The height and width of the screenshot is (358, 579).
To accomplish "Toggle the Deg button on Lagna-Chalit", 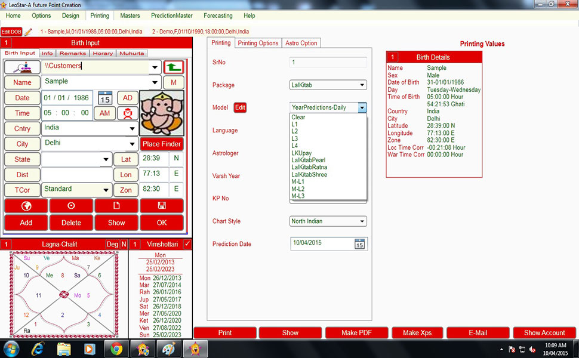I will point(112,244).
